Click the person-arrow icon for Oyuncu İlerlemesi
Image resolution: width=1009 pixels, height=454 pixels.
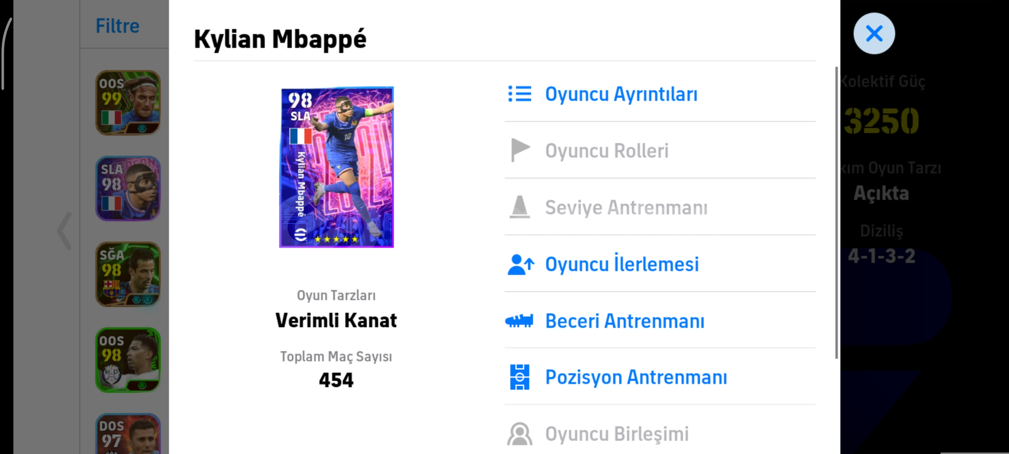[521, 264]
